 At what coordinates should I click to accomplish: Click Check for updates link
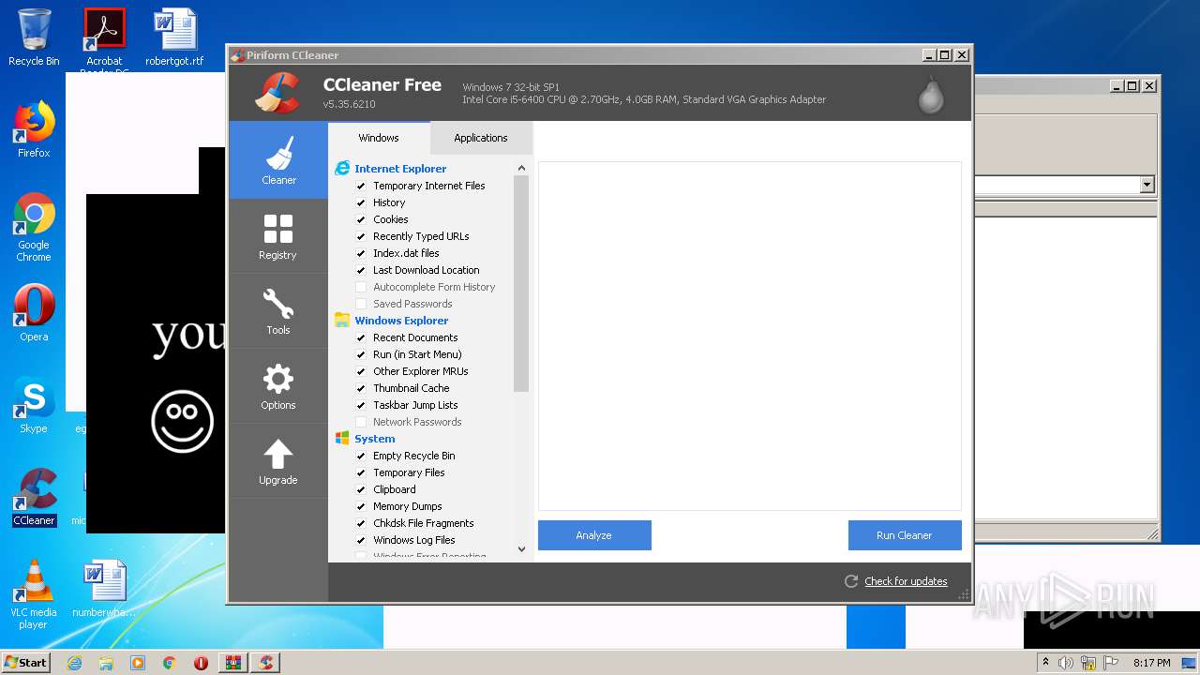[906, 581]
